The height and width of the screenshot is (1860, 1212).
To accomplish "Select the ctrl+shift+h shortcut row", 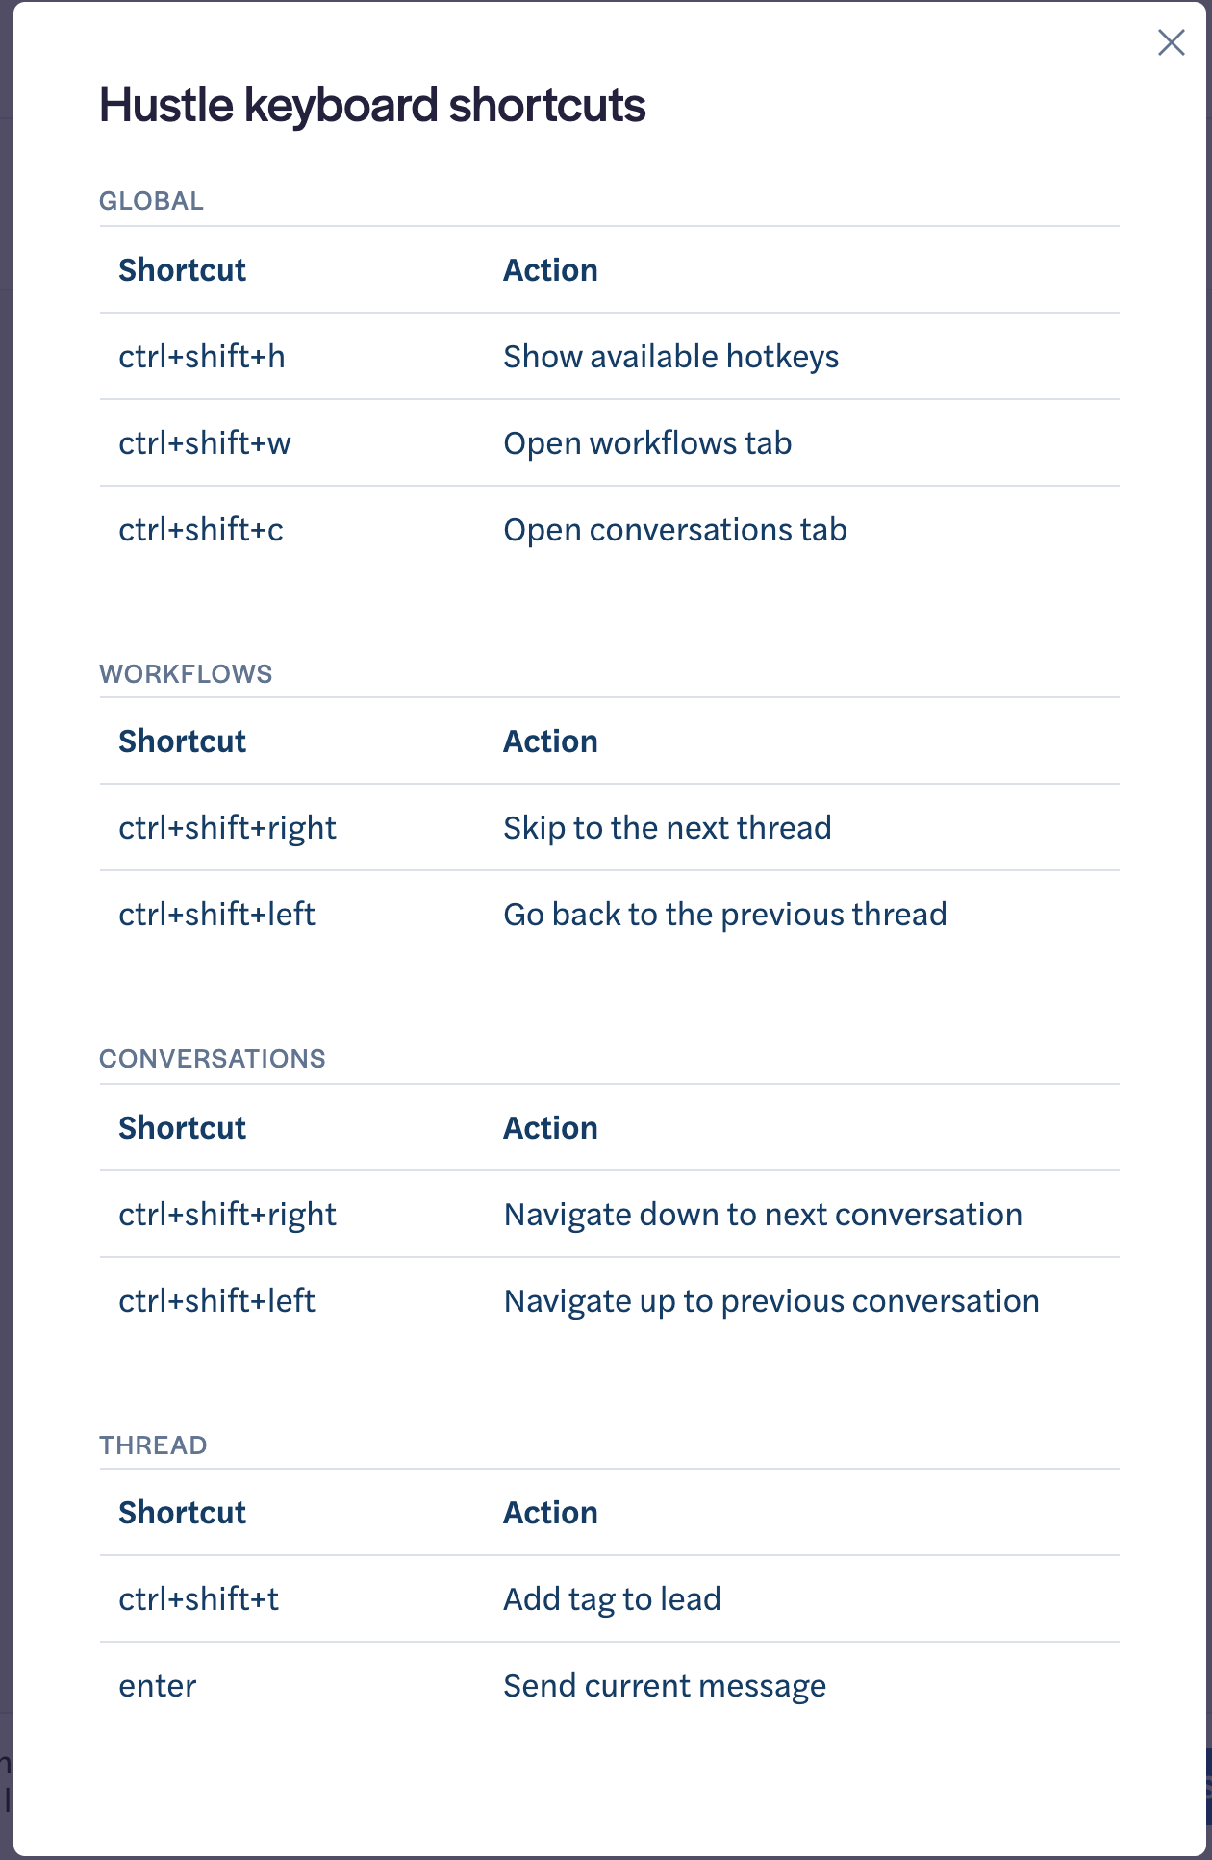I will tap(609, 357).
